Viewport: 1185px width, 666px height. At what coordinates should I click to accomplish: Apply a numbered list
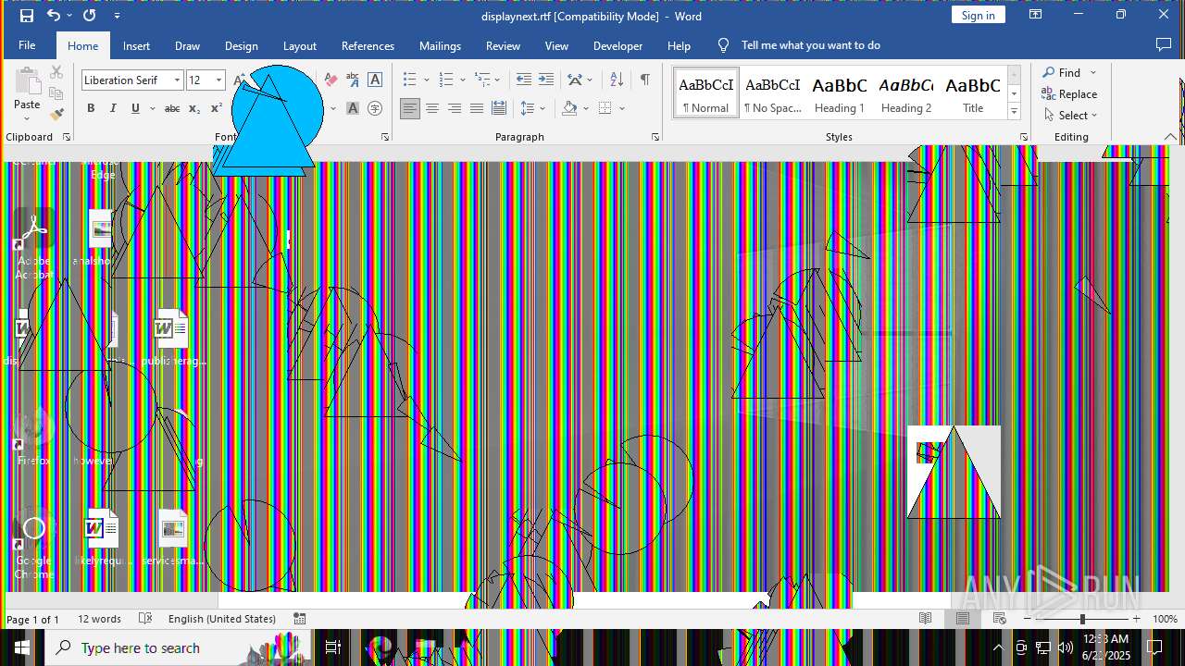pos(446,80)
